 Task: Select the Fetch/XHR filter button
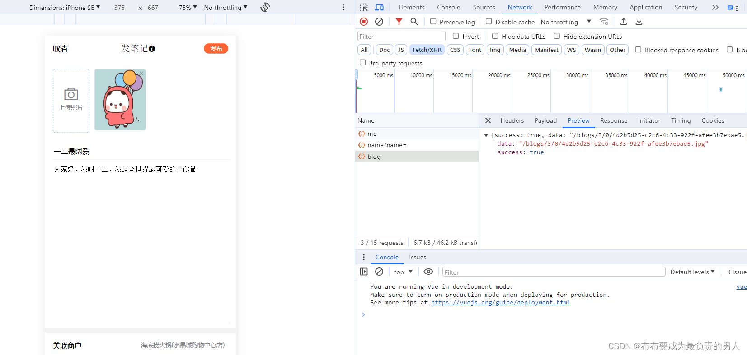tap(427, 50)
